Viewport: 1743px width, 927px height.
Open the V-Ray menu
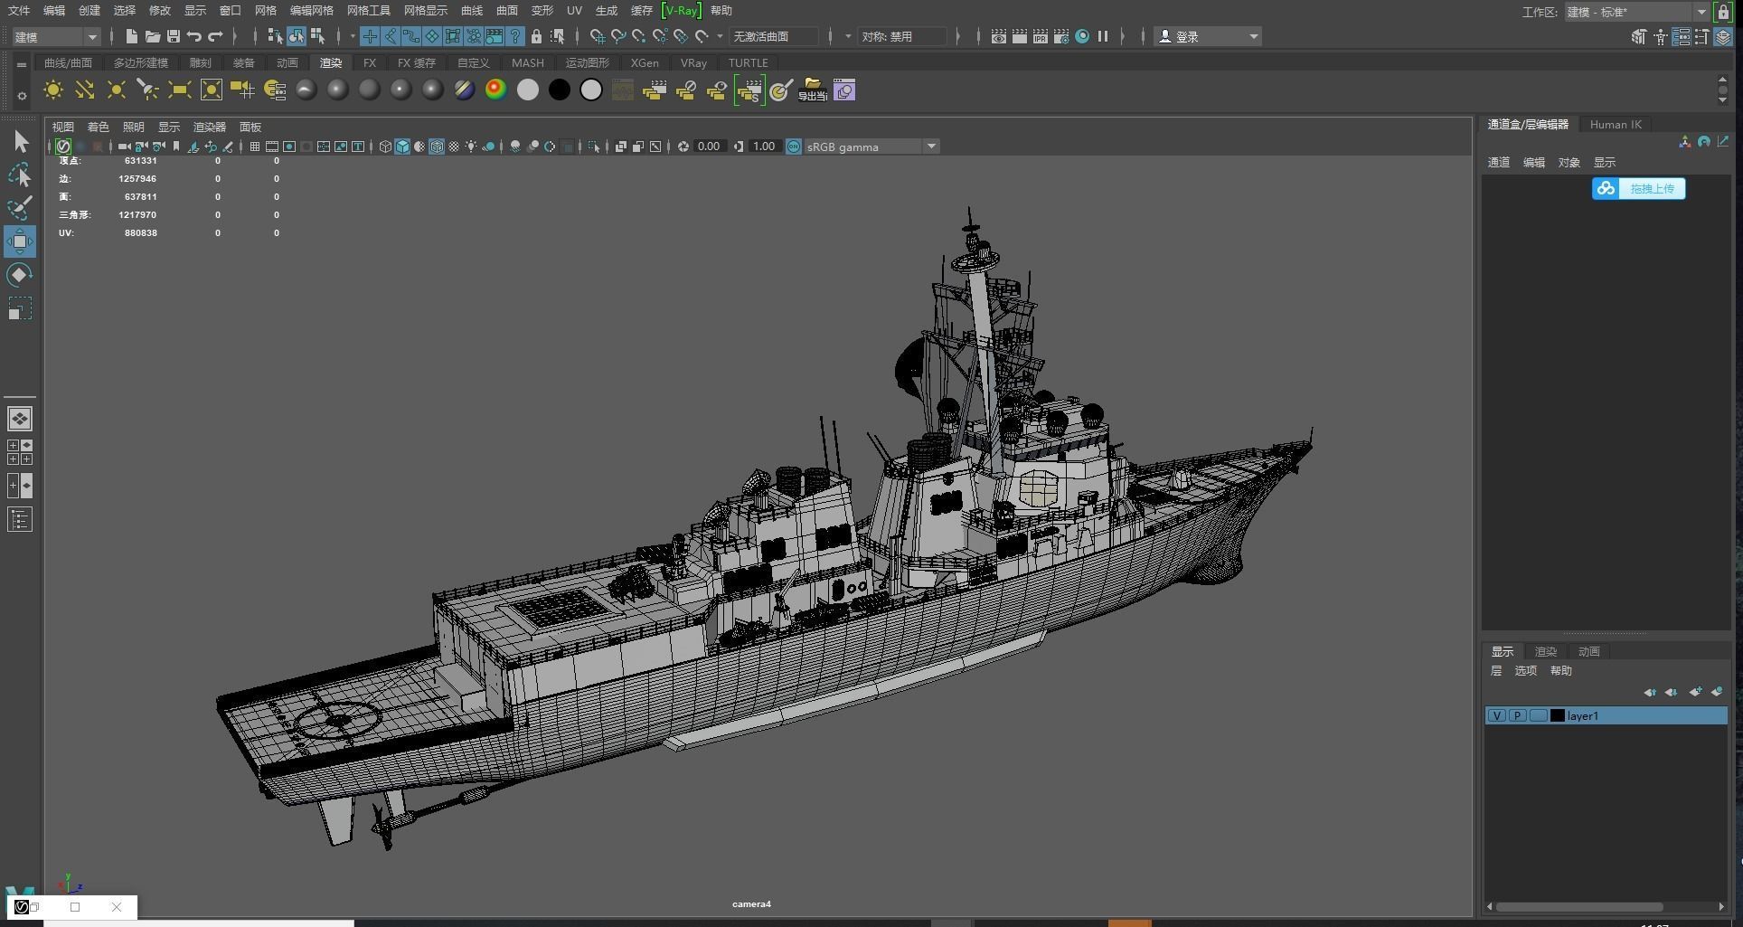682,11
